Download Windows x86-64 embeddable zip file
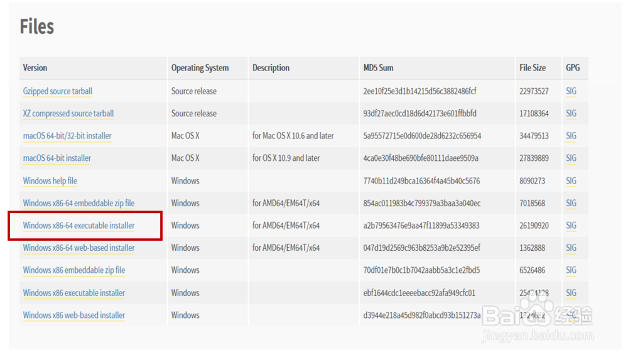Screen dimensions: 628x357 click(78, 203)
